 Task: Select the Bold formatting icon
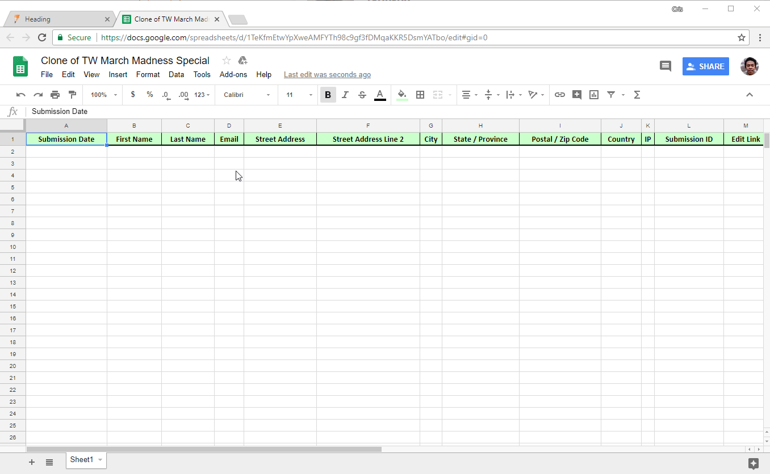click(328, 95)
